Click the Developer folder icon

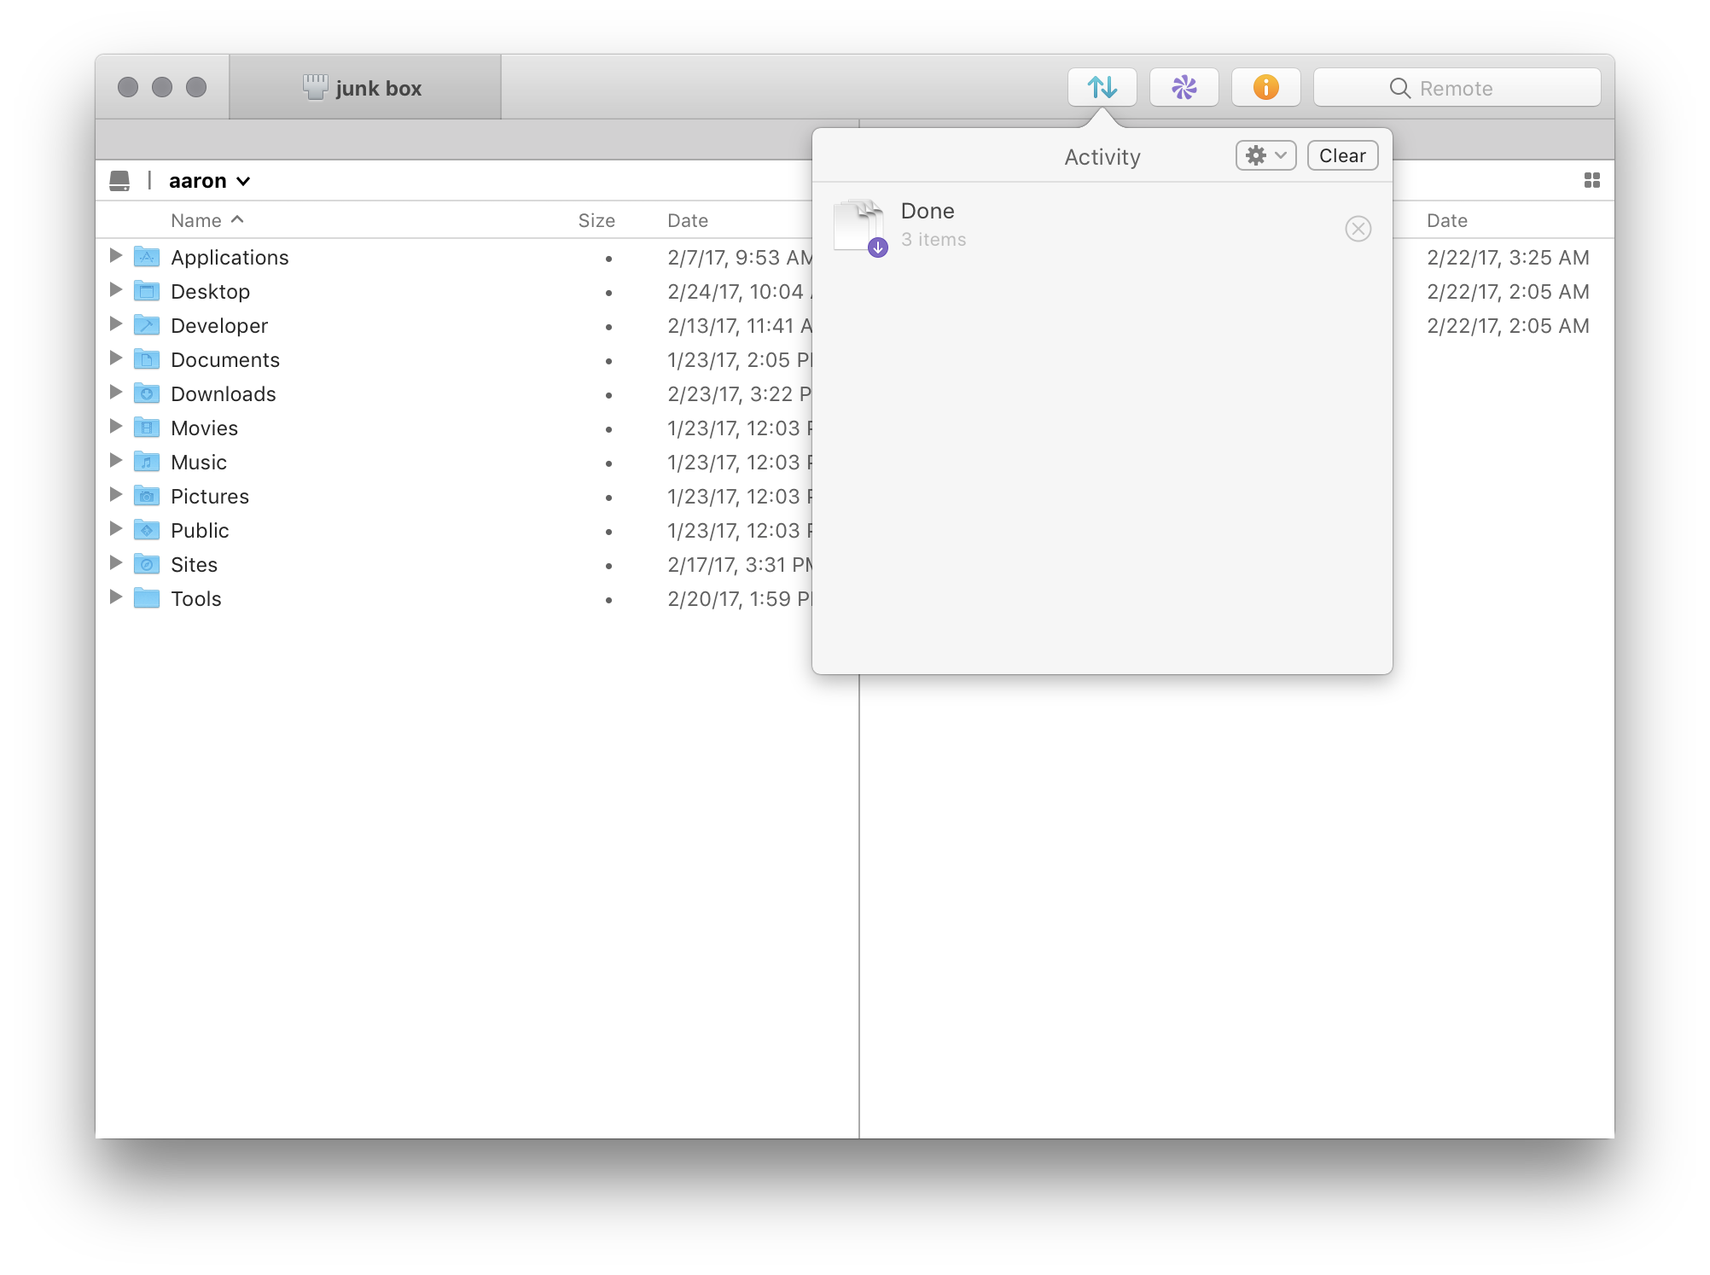[x=147, y=324]
